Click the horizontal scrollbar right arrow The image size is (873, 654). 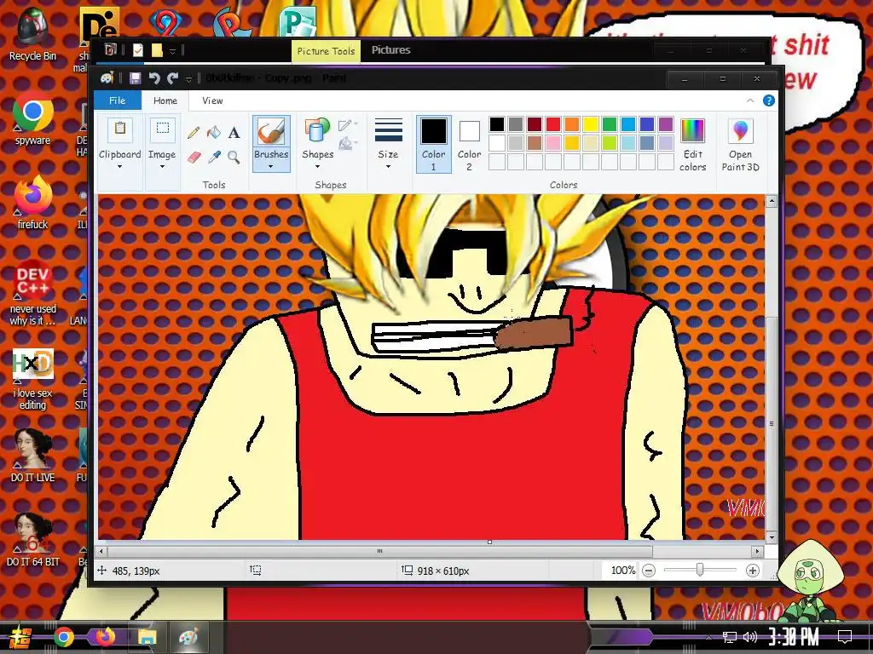coord(757,552)
